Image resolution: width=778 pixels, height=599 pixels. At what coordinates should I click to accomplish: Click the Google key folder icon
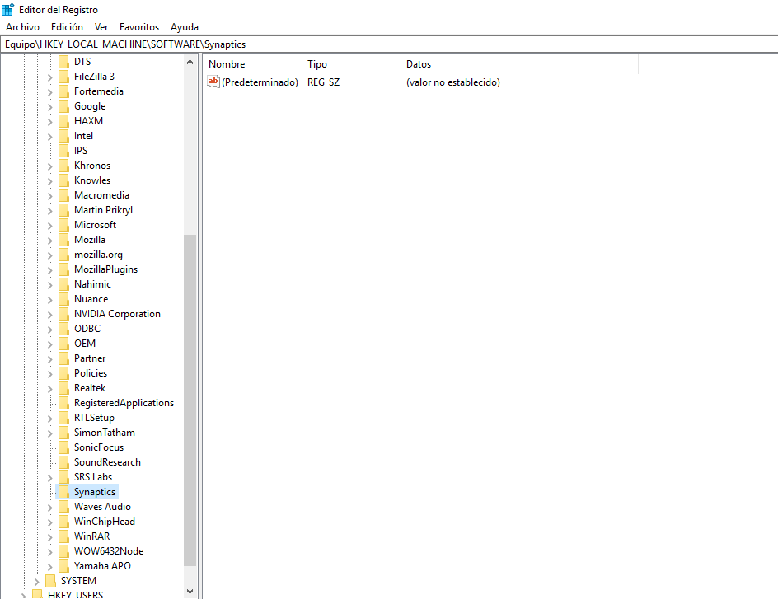click(63, 106)
